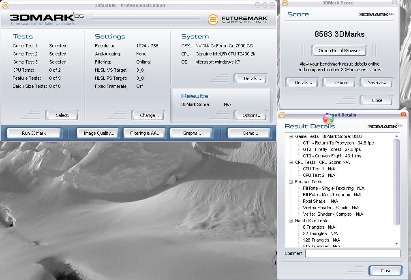Click scrollbar down arrow in Result Details
The image size is (411, 280).
click(396, 244)
